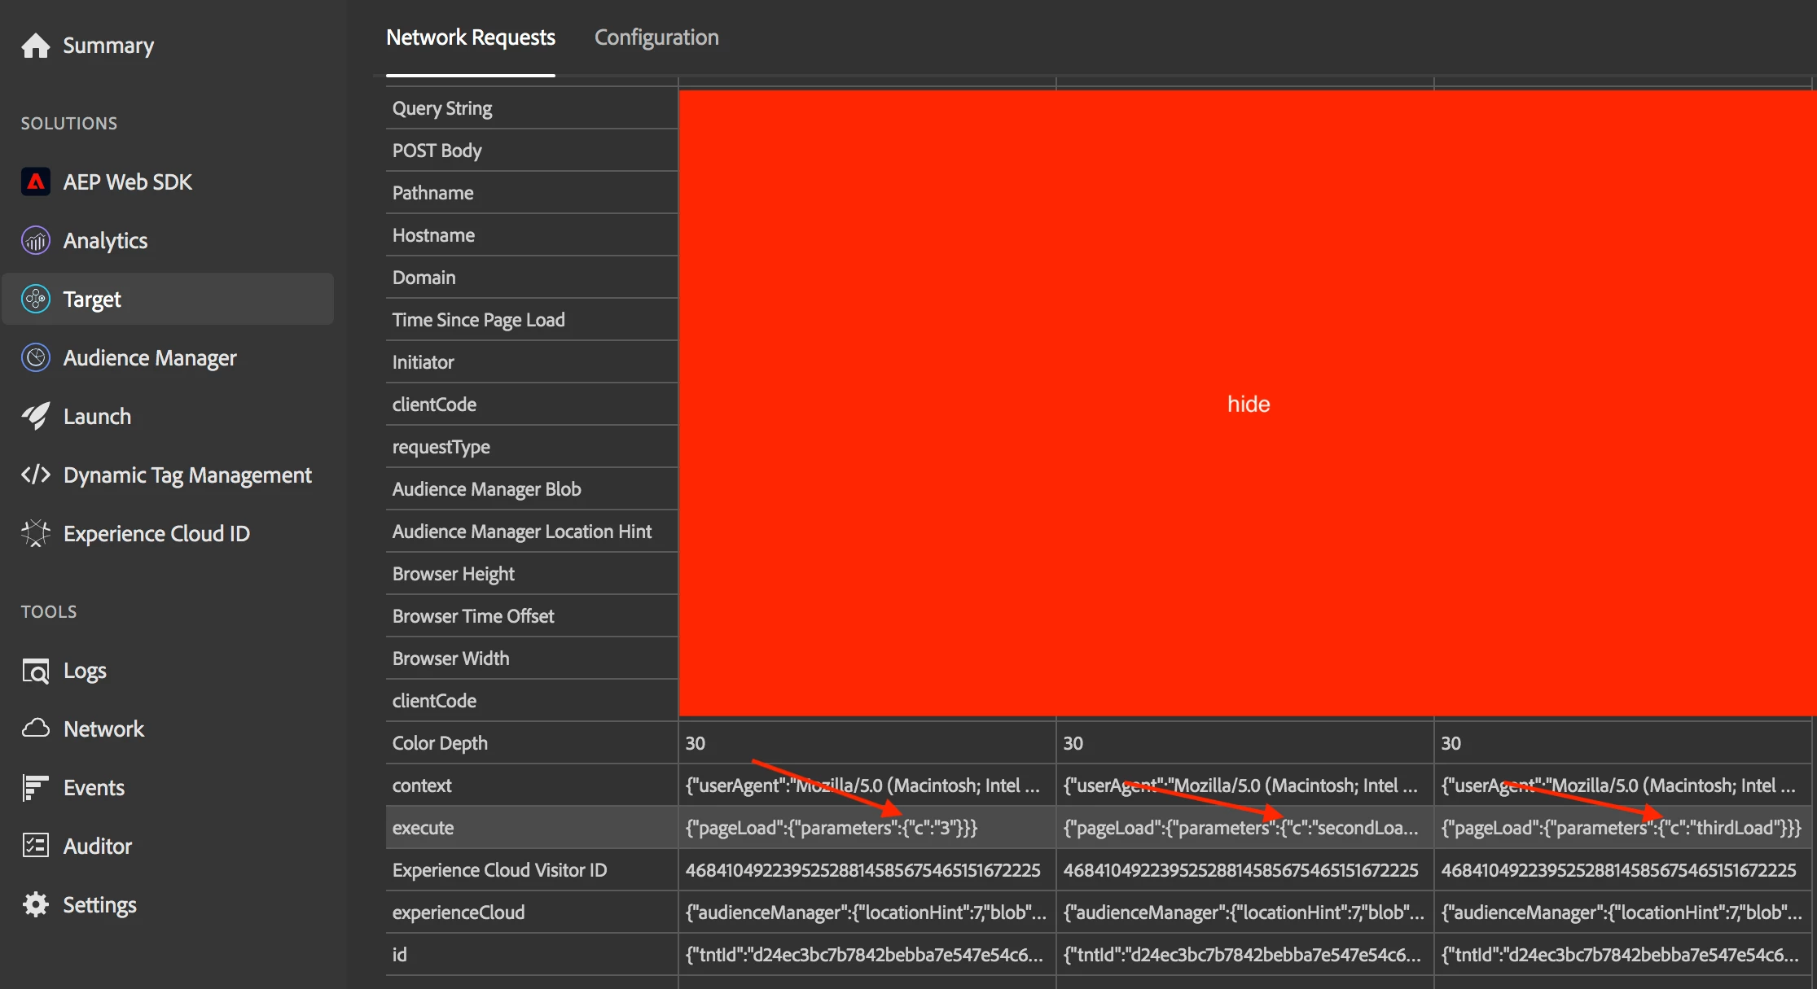Click the red hide overlay text
Image resolution: width=1817 pixels, height=989 pixels.
coord(1248,404)
